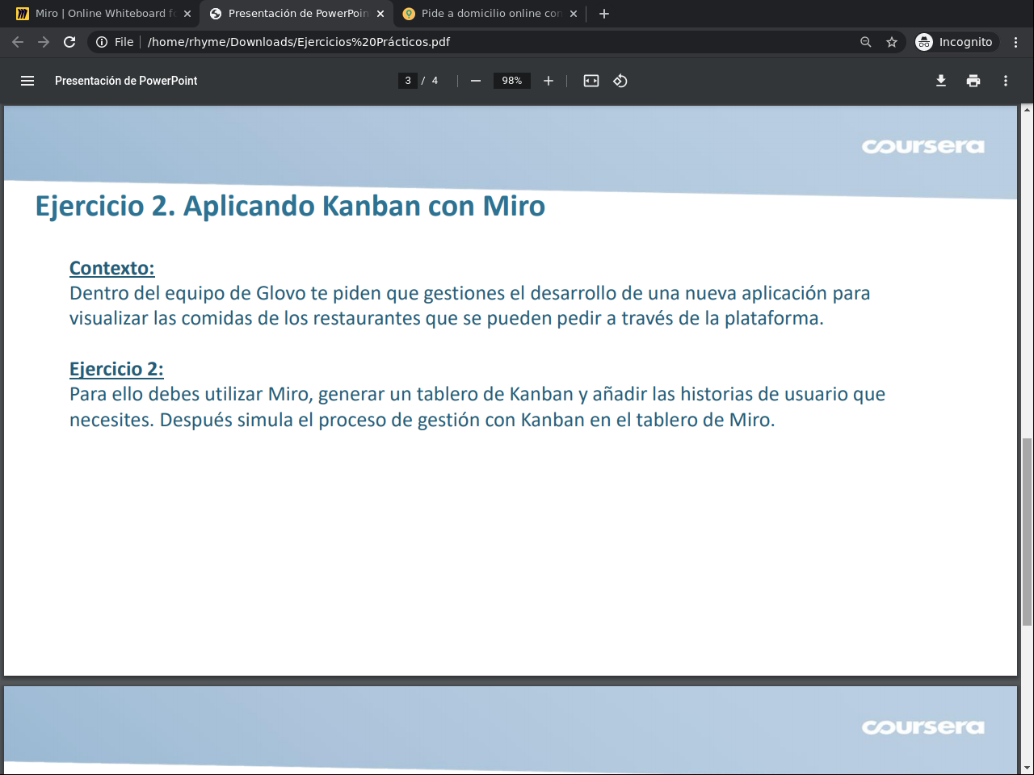The image size is (1034, 775).
Task: Zoom in the PDF document
Action: click(x=549, y=81)
